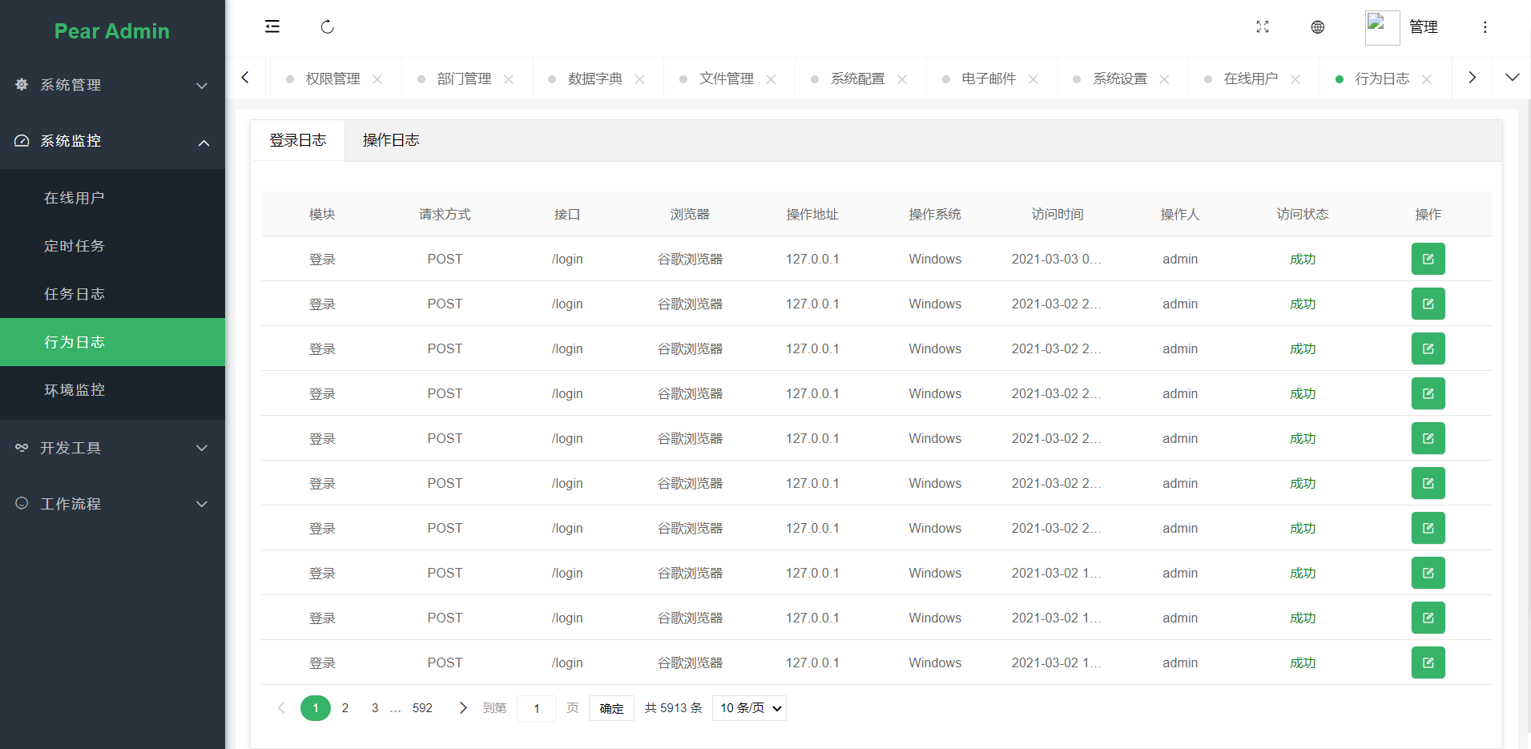Close the 电子邮件 tab

[1033, 79]
